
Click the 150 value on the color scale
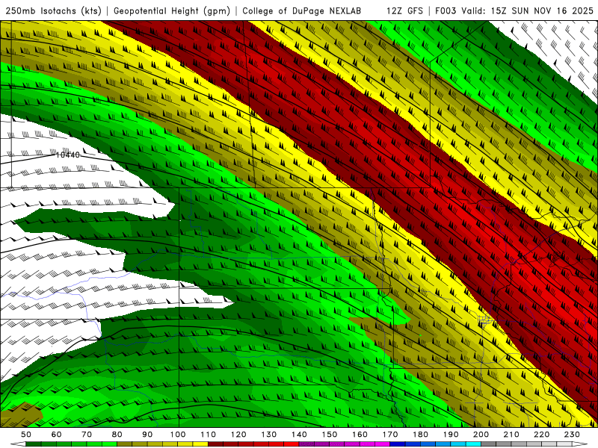point(330,435)
